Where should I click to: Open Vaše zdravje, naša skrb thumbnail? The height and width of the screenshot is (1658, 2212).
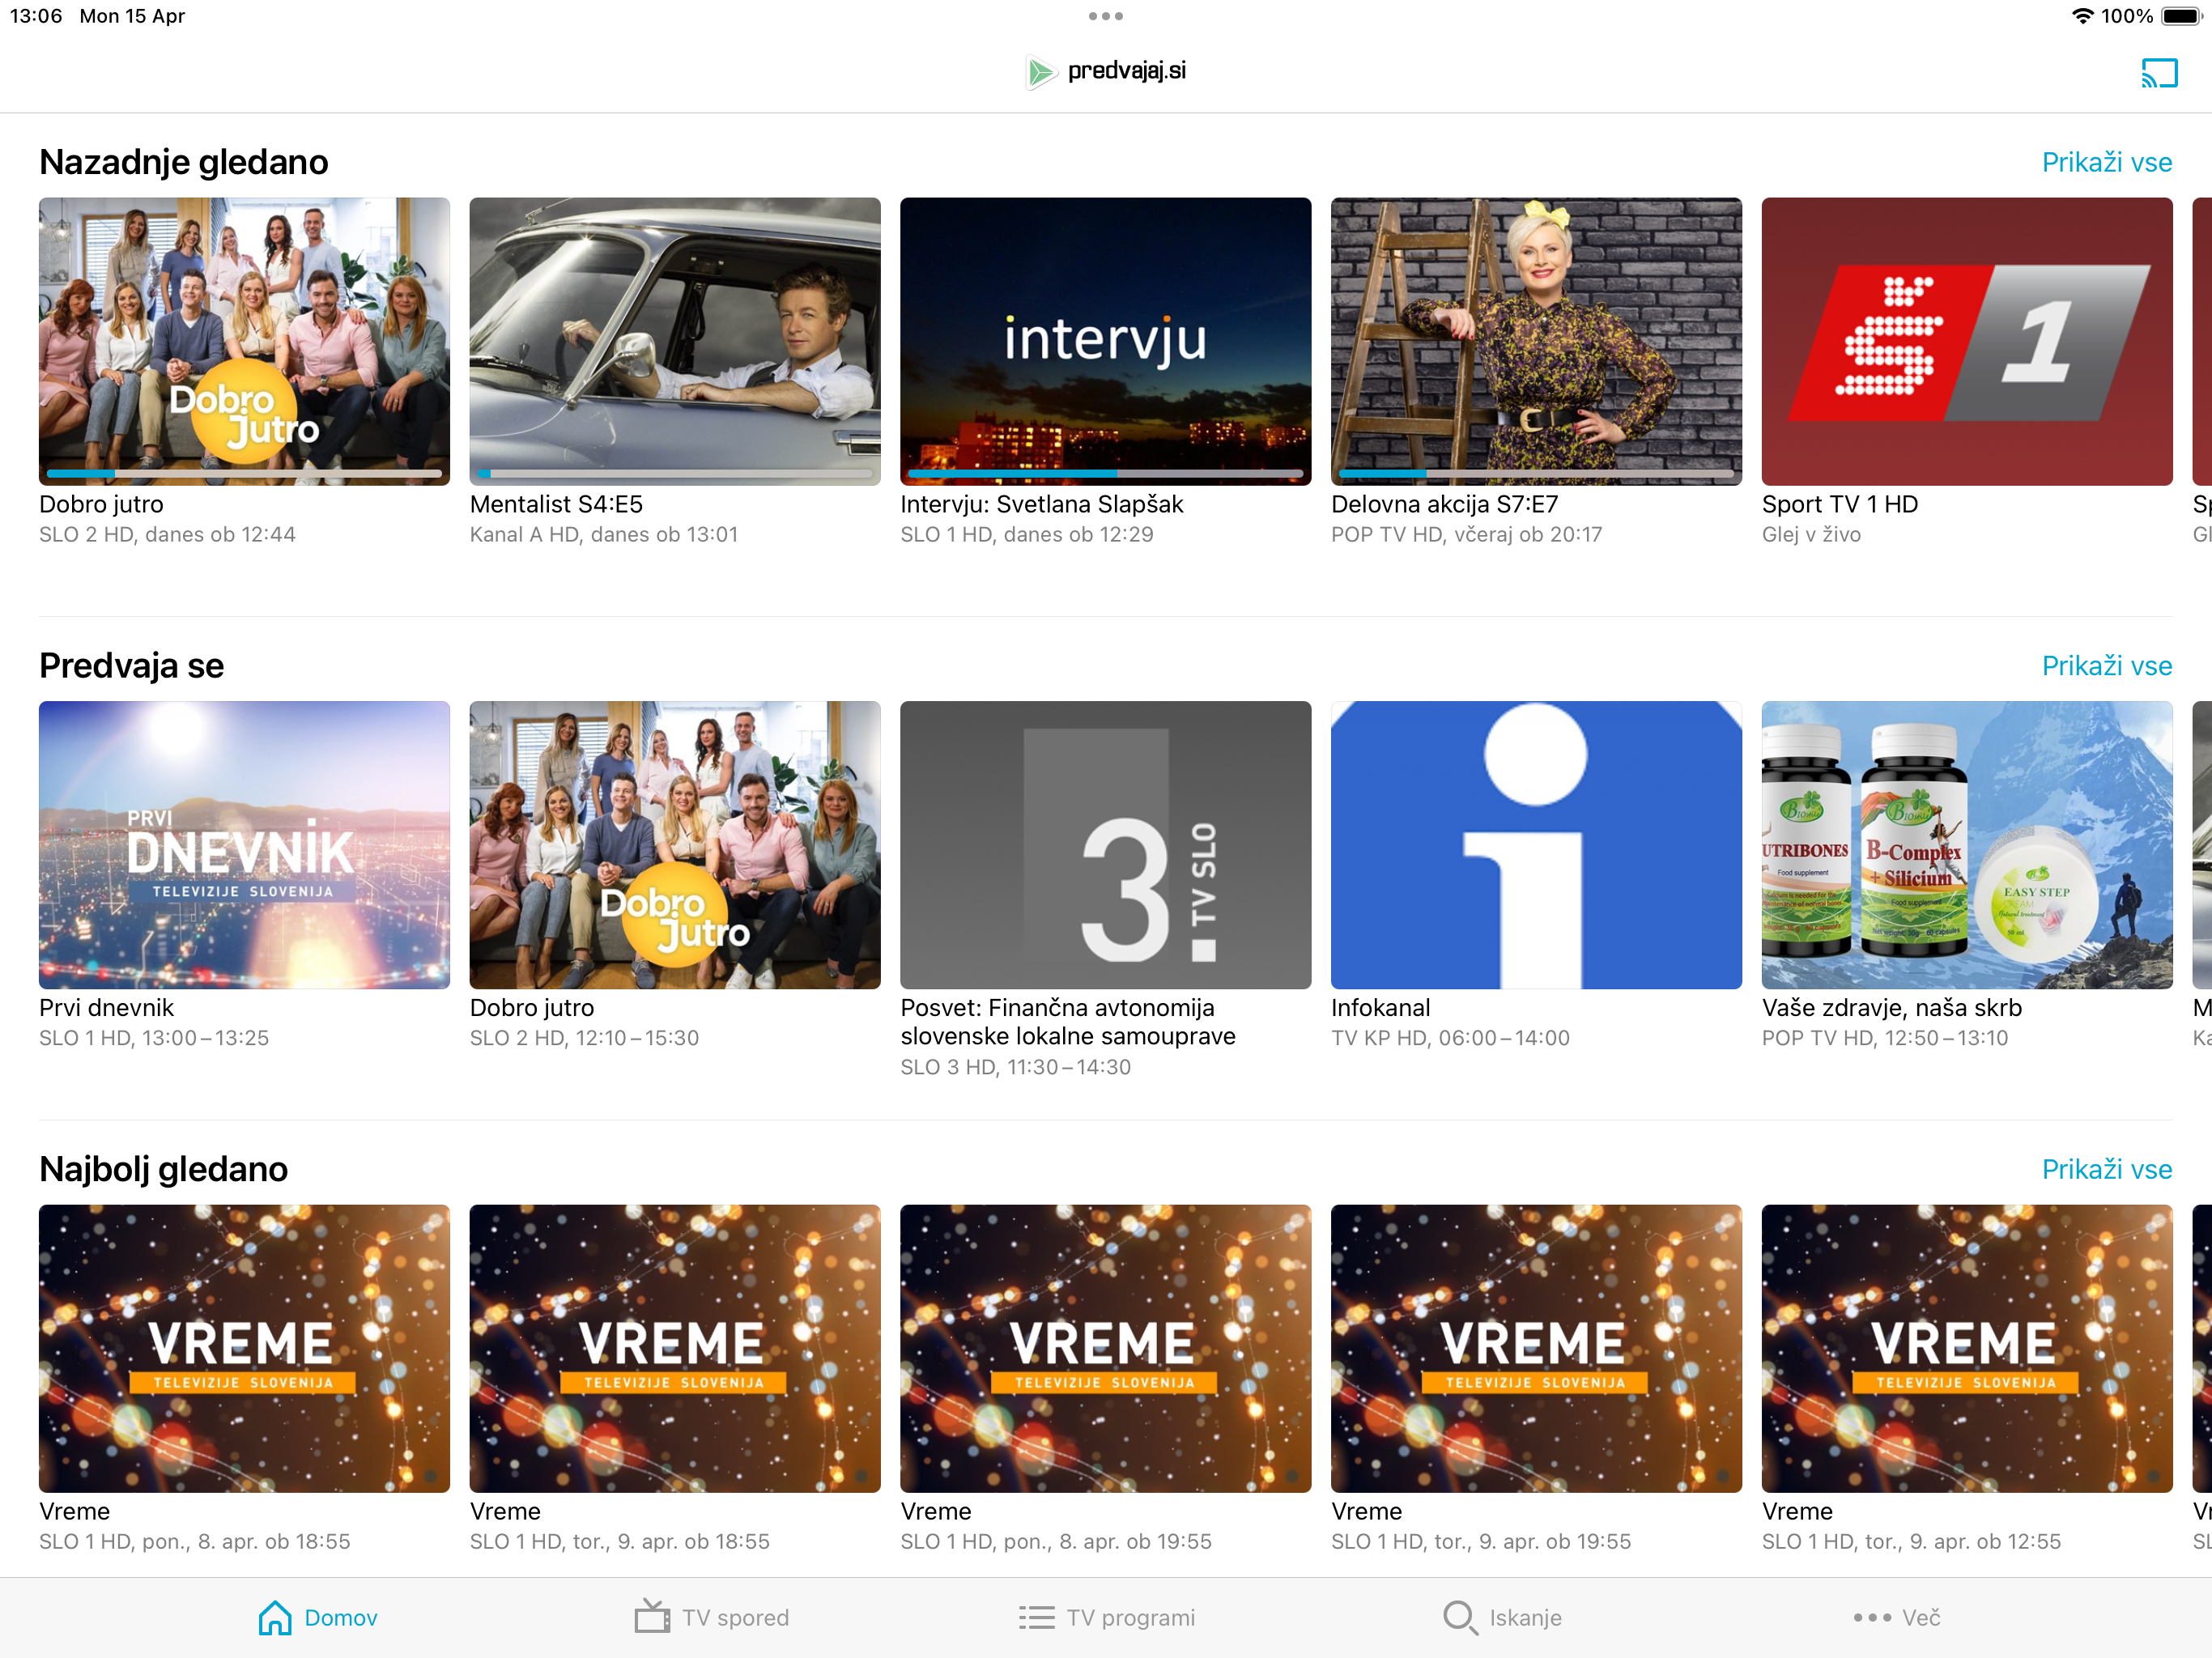[x=1967, y=845]
